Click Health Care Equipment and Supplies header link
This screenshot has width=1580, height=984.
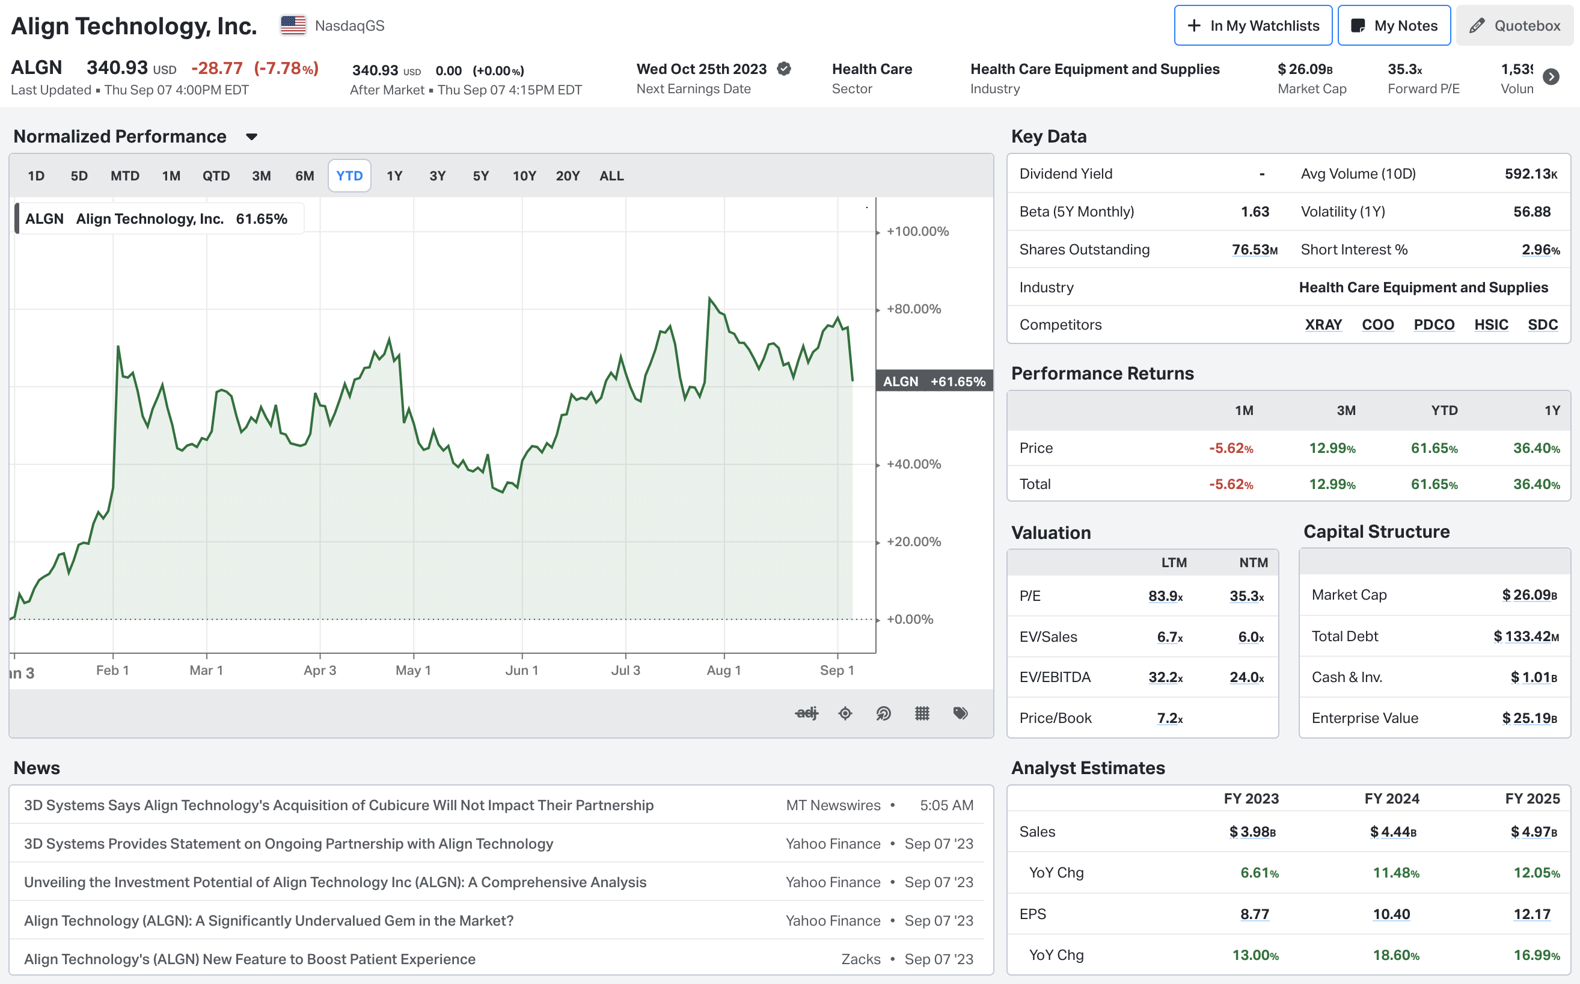click(1095, 69)
